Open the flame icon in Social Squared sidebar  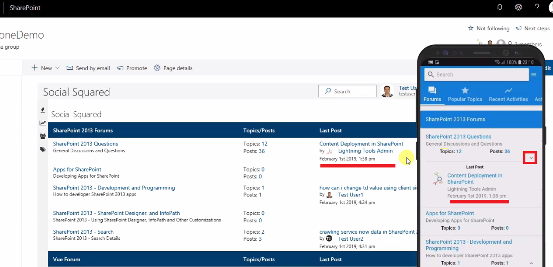click(x=43, y=110)
